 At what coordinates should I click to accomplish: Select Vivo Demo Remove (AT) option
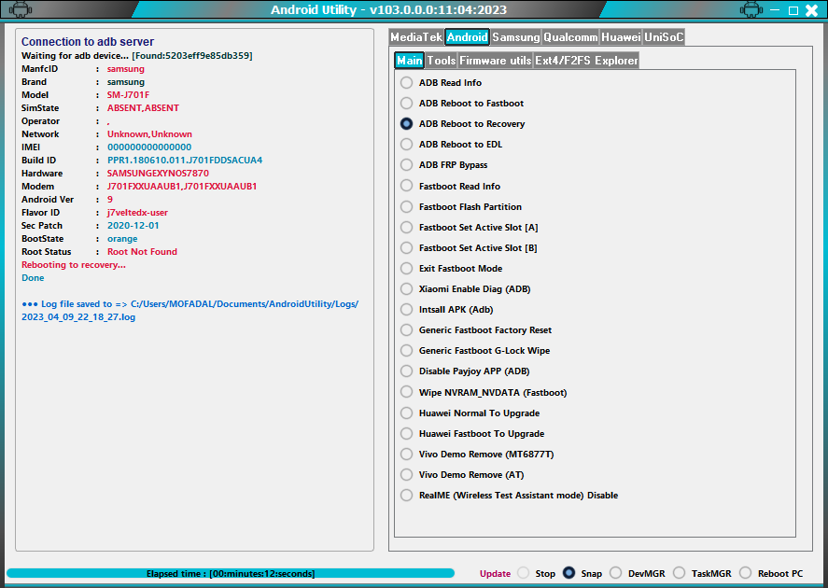click(x=406, y=475)
